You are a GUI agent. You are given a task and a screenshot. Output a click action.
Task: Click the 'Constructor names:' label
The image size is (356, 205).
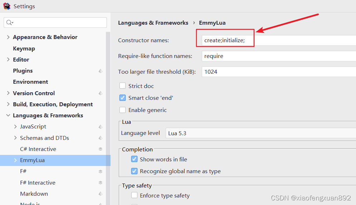coord(143,40)
